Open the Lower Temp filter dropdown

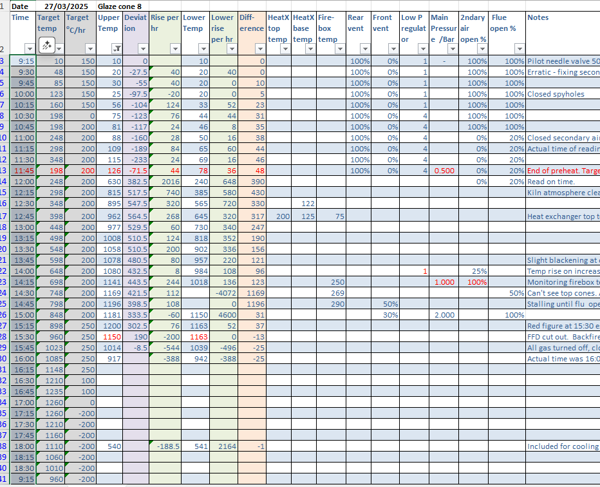[x=203, y=49]
